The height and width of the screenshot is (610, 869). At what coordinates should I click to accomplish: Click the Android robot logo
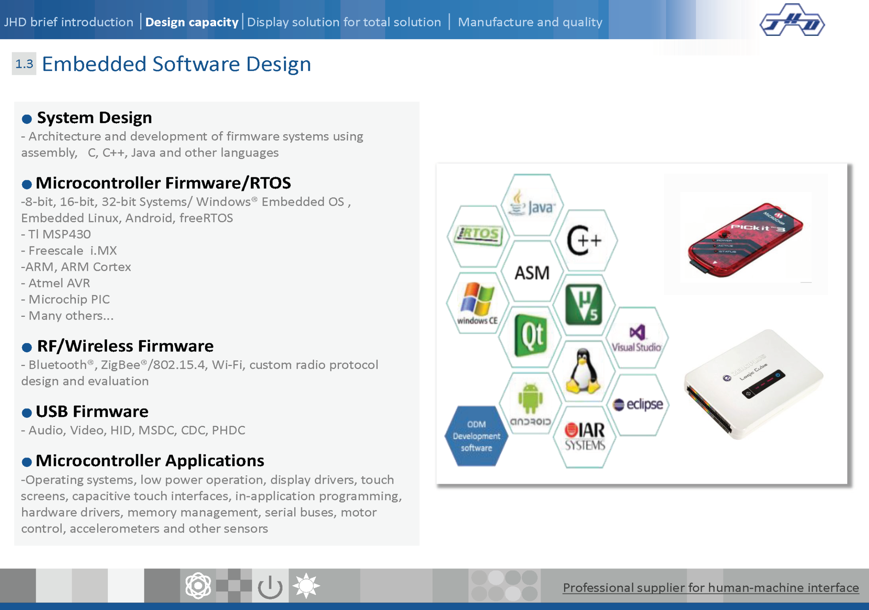(530, 404)
